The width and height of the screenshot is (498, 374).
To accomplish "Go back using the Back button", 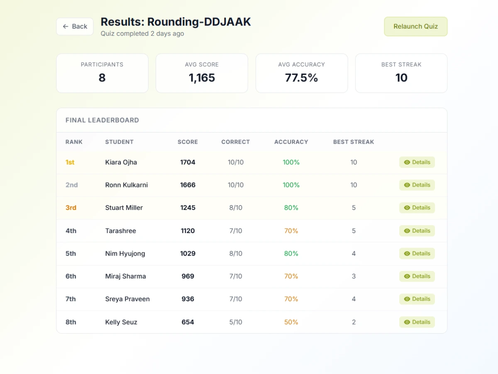I will click(75, 26).
